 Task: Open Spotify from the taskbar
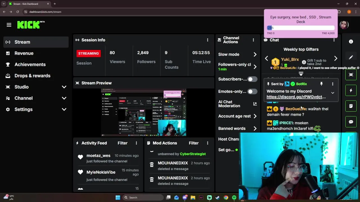(x=234, y=198)
